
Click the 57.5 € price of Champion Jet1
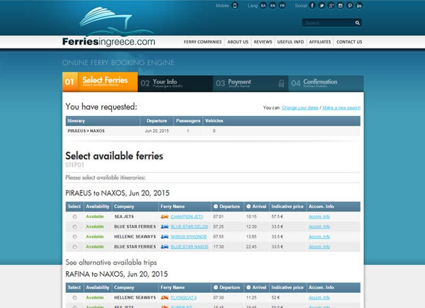277,217
